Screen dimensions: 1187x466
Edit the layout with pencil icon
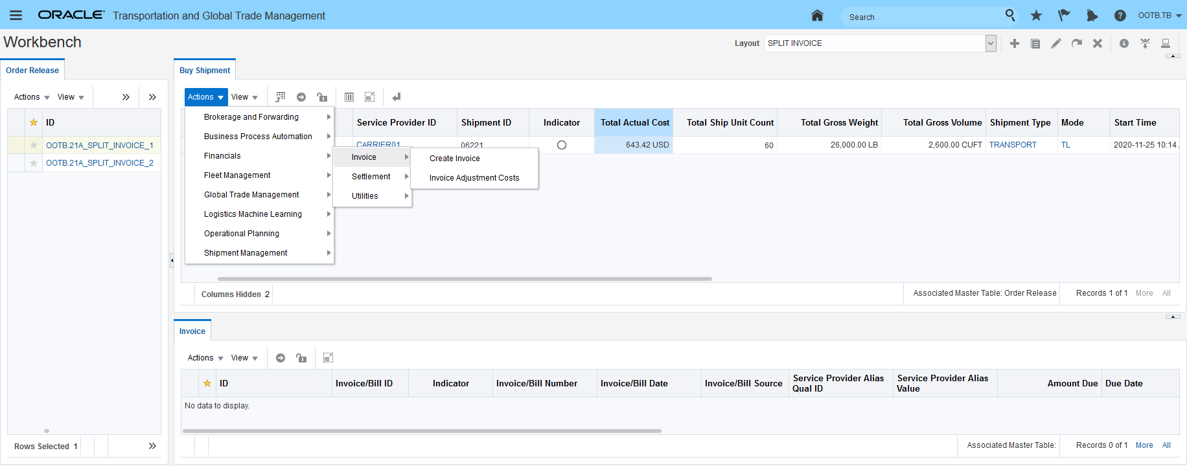coord(1056,43)
